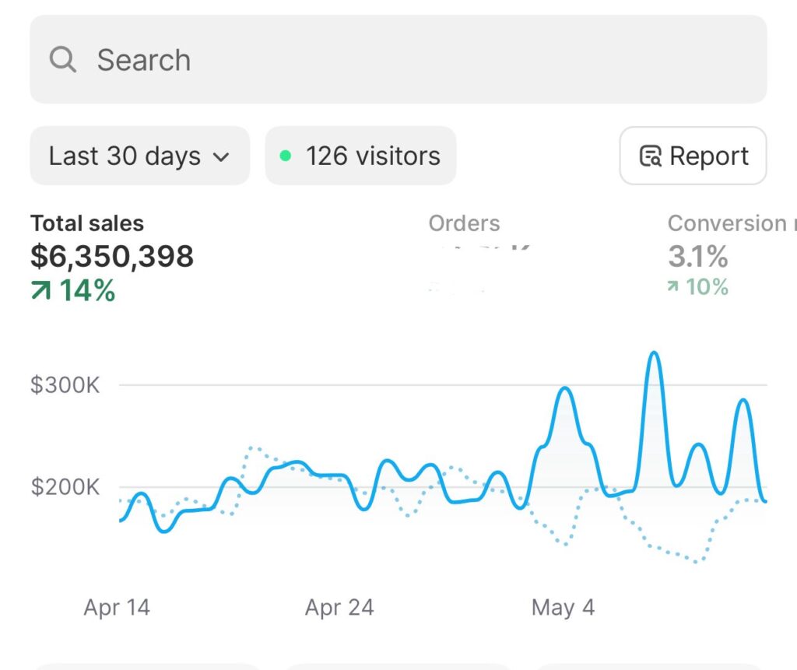
Task: Click the highest peak on the sales chart
Action: click(x=654, y=354)
